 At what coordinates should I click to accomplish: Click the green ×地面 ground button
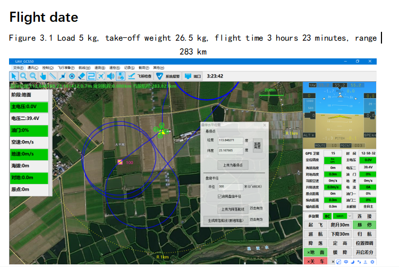pyautogui.click(x=316, y=253)
